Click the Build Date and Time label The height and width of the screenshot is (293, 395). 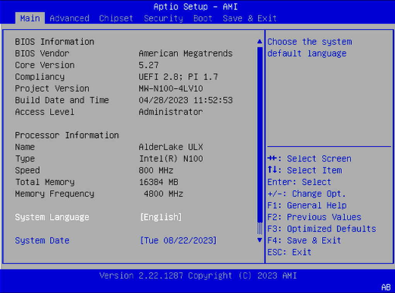point(62,100)
